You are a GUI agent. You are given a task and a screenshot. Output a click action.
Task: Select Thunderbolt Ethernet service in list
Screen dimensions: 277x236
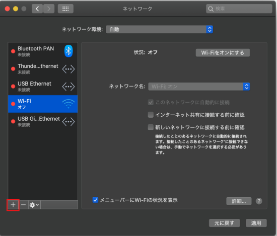pos(43,69)
